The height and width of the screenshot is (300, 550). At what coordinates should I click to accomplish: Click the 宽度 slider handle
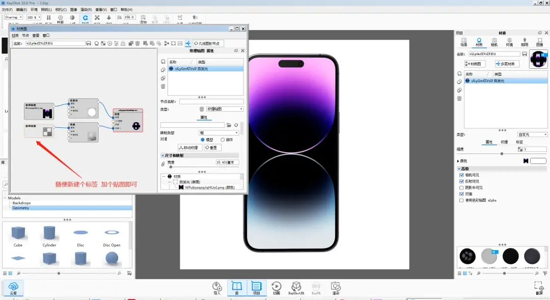click(171, 167)
